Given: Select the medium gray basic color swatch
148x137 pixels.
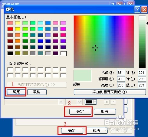Looking at the screenshot, I should click(33, 53).
